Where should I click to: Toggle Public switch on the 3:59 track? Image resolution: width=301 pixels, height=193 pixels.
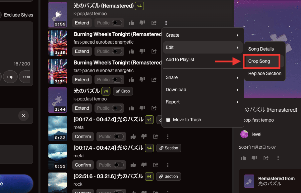[x=117, y=23]
